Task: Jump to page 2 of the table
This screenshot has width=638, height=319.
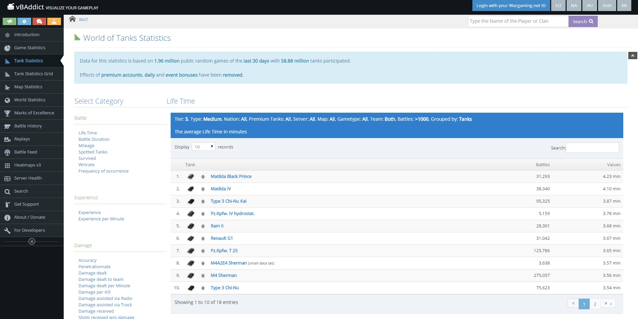Action: [595, 304]
